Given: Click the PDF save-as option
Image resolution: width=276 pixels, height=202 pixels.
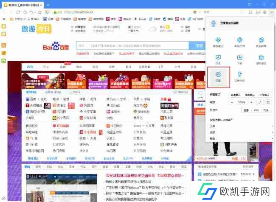Looking at the screenshot, I should [256, 110].
